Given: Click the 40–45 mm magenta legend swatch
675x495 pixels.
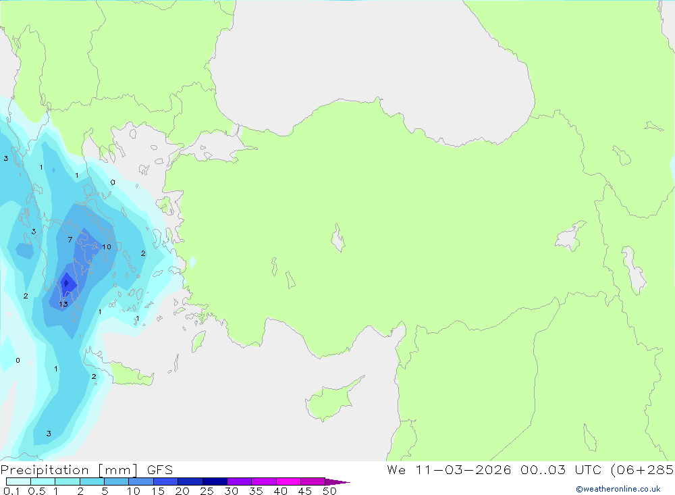Looking at the screenshot, I should [x=288, y=481].
